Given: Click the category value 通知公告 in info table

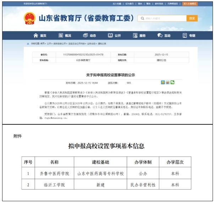Looking at the screenshot, I should [161, 60].
